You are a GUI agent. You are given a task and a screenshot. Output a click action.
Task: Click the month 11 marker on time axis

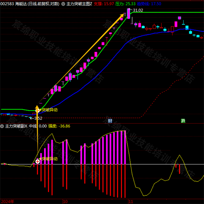131,202
